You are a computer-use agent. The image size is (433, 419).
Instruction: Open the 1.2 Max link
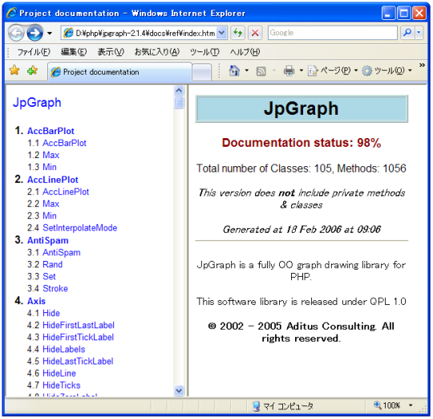pos(51,155)
